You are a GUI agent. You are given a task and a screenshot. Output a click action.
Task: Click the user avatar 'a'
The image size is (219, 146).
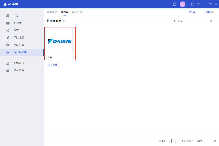click(x=182, y=4)
